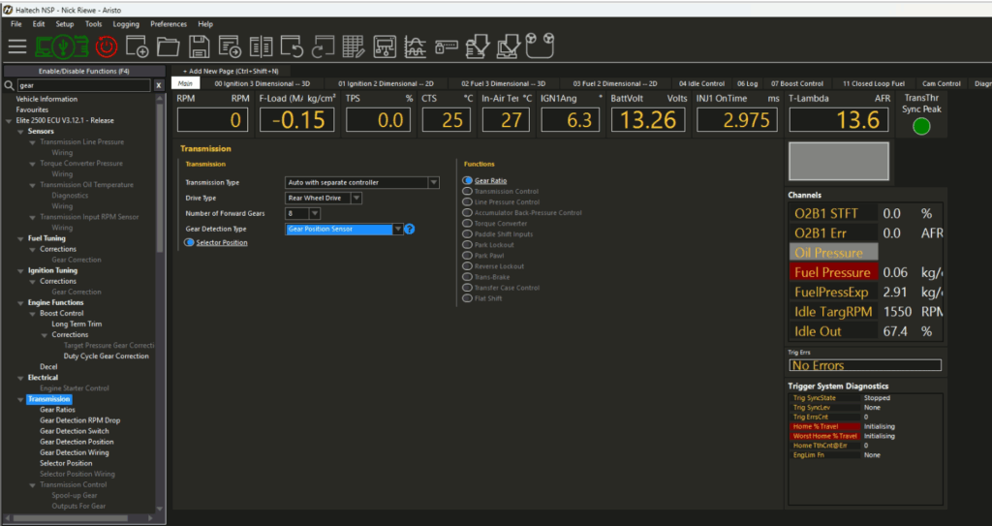992x526 pixels.
Task: Open the graph waveform toolbar icon
Action: (x=416, y=46)
